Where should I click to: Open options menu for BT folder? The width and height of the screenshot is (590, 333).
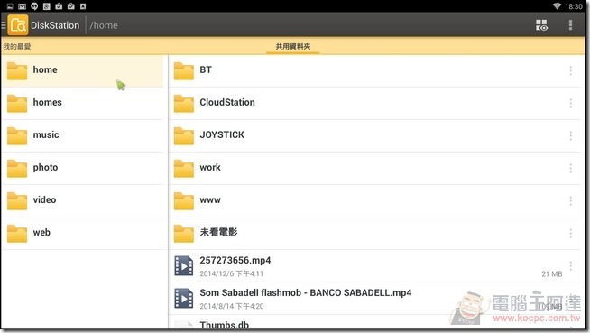[570, 70]
